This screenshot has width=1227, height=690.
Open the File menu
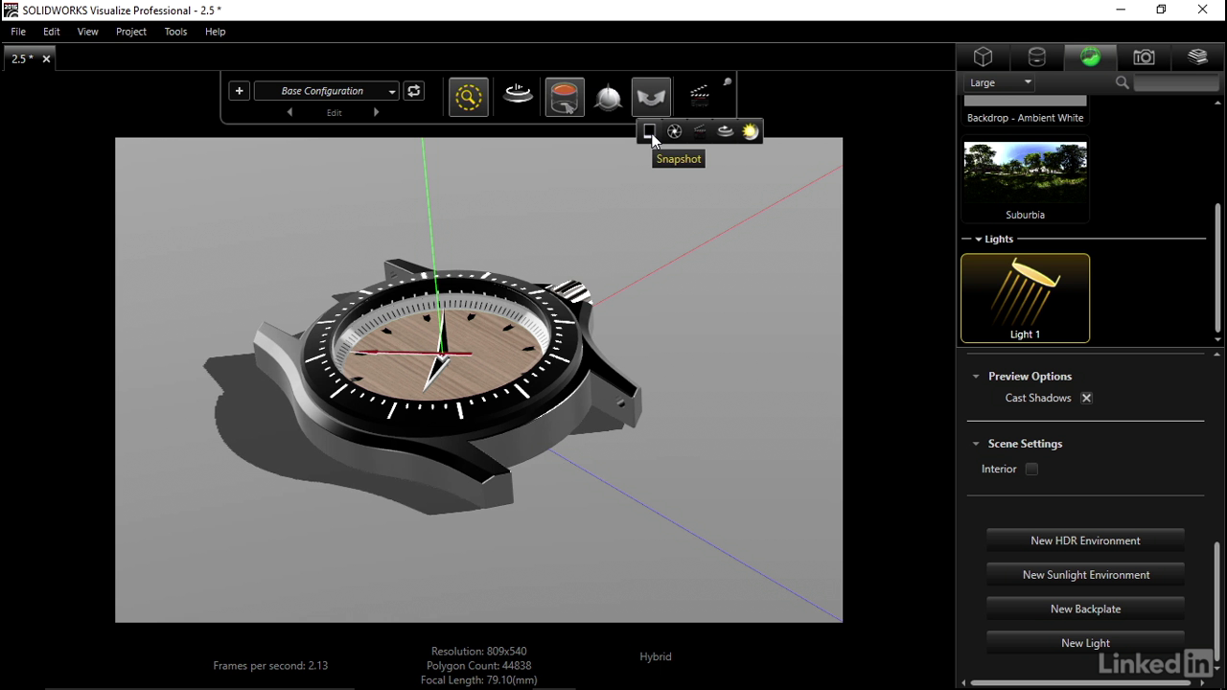point(18,32)
